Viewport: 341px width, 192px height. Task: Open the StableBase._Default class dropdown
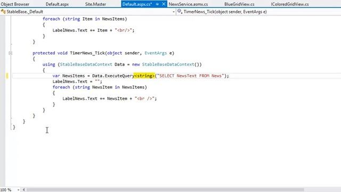[174, 12]
